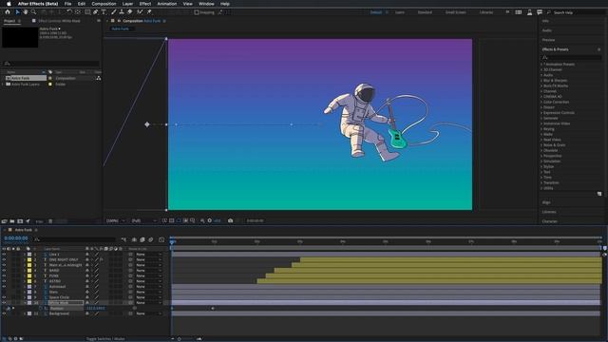Hide the ASTRO layer eye

pyautogui.click(x=4, y=281)
